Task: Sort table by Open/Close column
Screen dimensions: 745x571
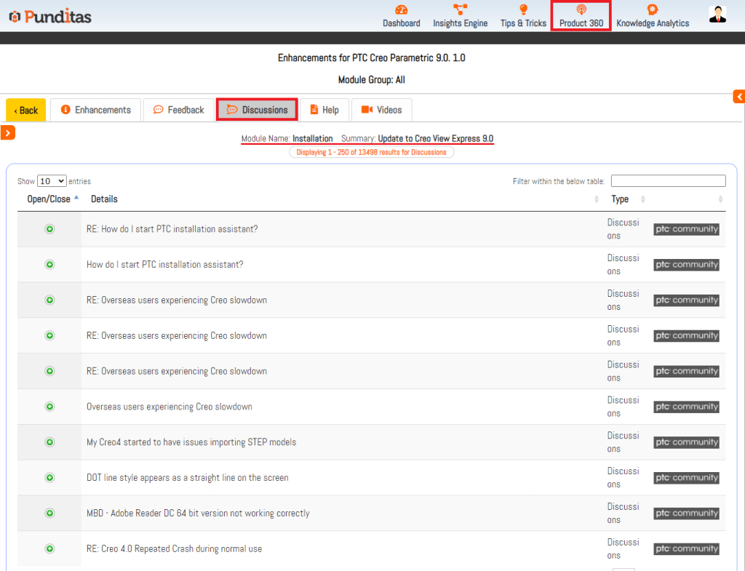Action: tap(49, 199)
